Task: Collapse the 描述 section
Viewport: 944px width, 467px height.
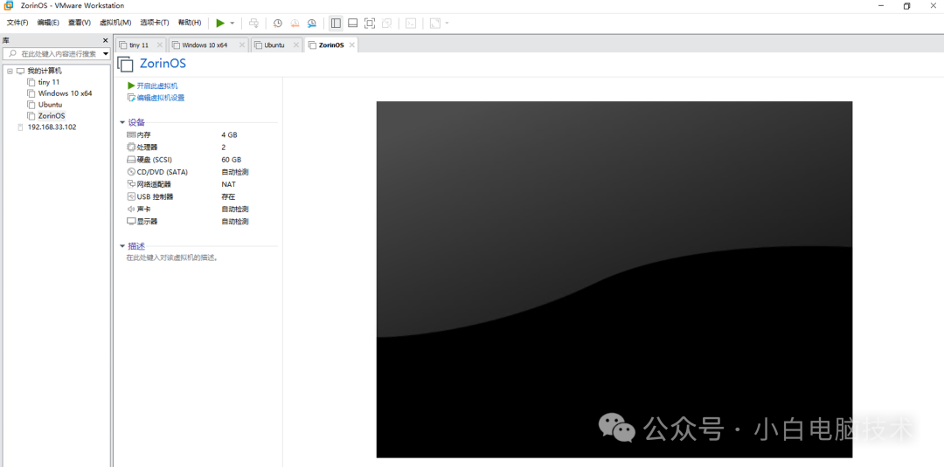Action: [x=122, y=246]
